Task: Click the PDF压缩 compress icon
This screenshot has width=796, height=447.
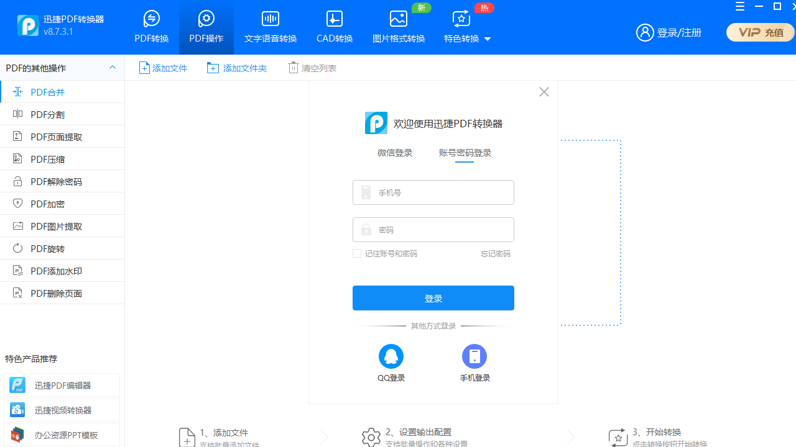Action: coord(18,159)
